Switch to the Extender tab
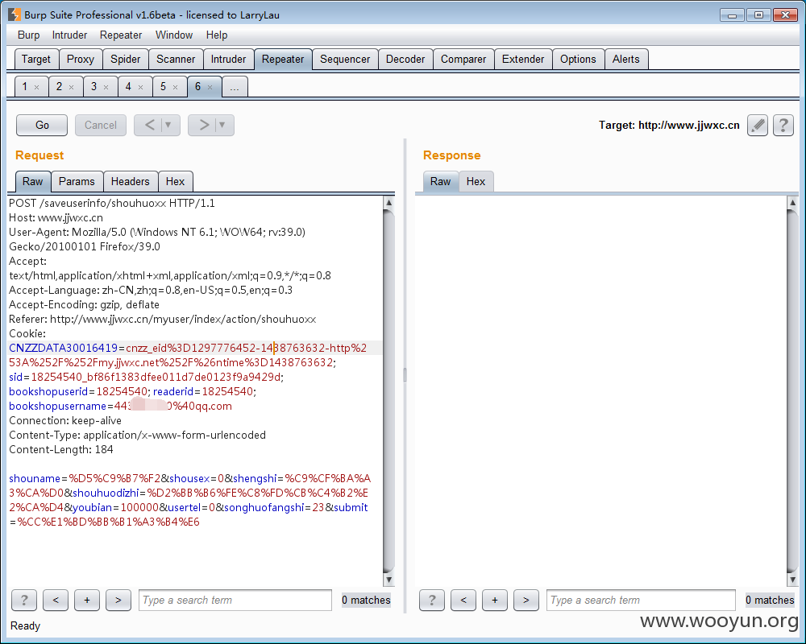This screenshot has height=644, width=806. point(523,59)
